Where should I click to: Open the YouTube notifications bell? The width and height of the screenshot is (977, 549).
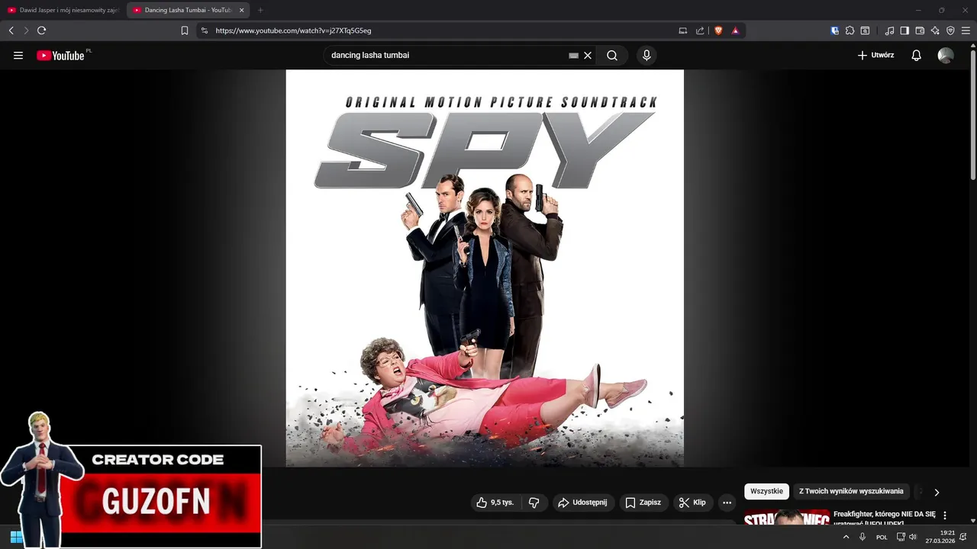917,56
